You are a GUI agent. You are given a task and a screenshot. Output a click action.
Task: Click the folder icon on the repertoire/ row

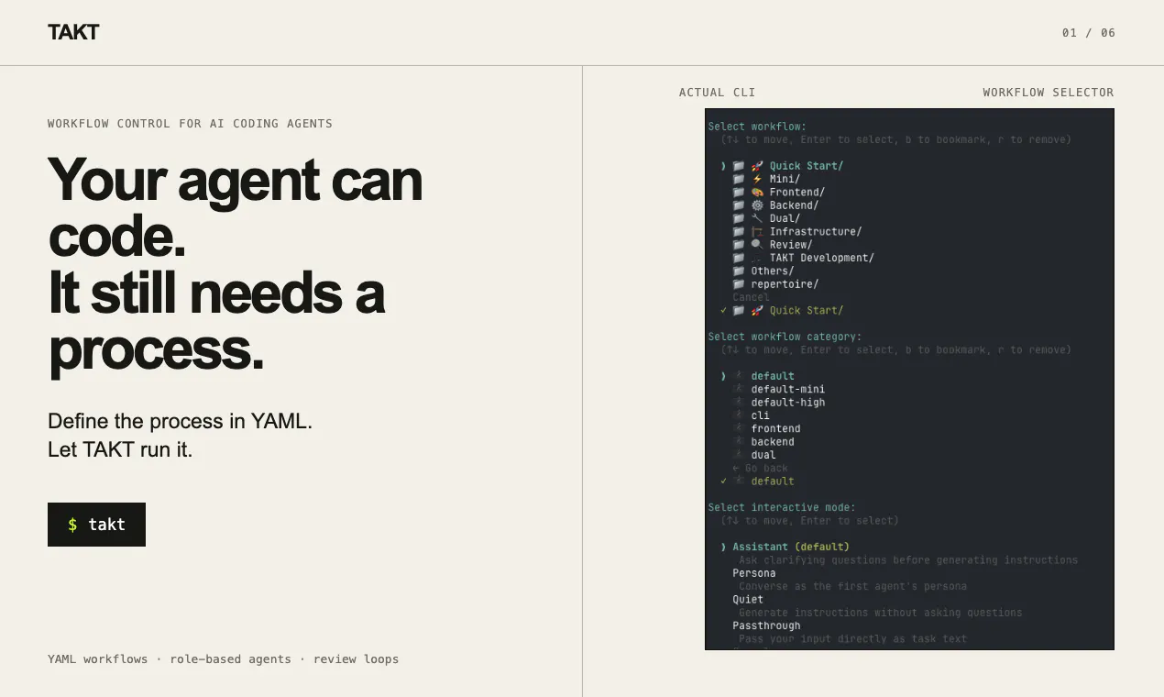[x=739, y=284]
